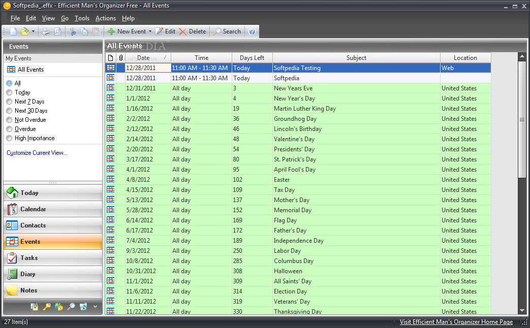Open the Events navigation pane
This screenshot has width=530, height=328.
point(53,242)
